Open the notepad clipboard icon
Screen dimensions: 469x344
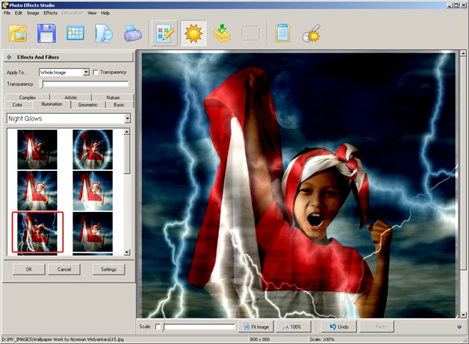(283, 33)
